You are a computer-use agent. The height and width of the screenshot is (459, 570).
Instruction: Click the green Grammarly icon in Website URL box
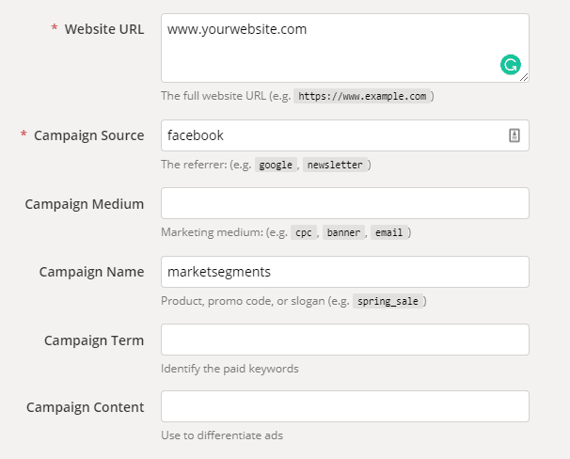point(511,65)
